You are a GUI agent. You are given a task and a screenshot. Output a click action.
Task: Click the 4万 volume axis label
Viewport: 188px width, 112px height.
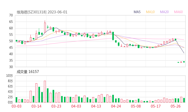[x=10, y=92]
